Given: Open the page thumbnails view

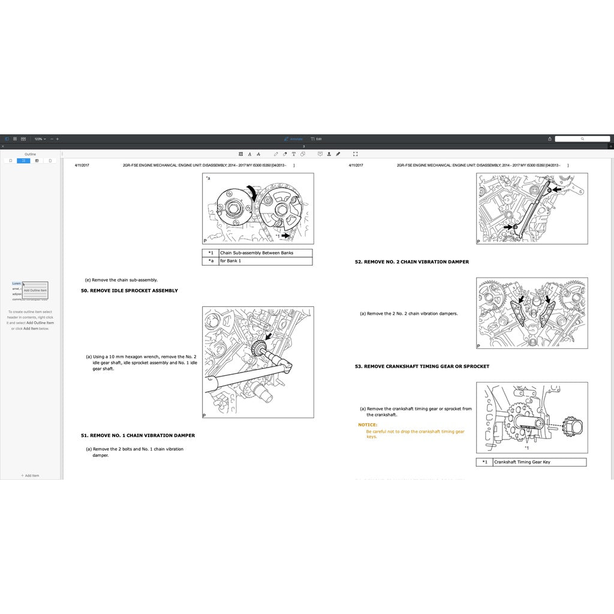Looking at the screenshot, I should click(x=15, y=139).
